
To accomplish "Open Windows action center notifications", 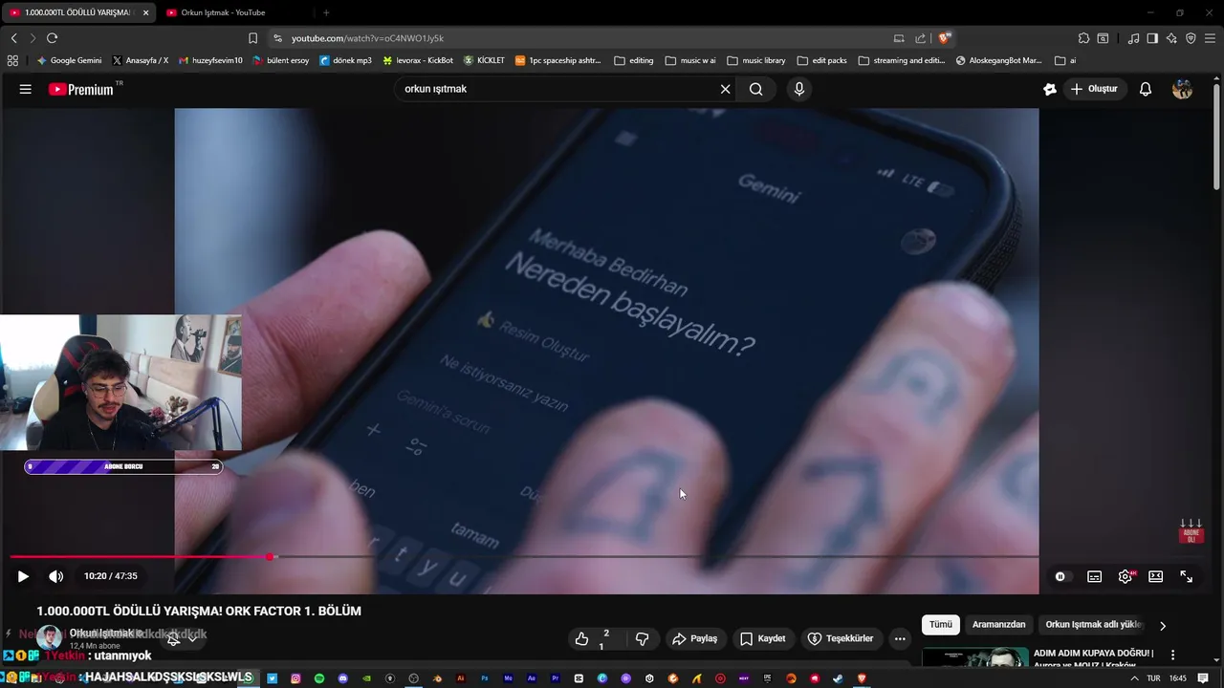I will tap(1203, 678).
